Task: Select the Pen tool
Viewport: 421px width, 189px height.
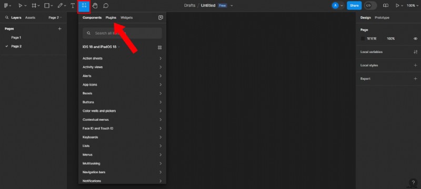Action: coord(60,6)
